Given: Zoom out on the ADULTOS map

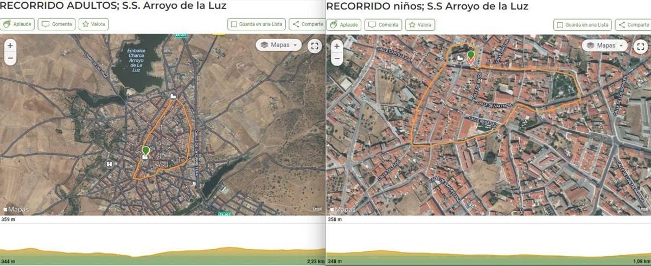Looking at the screenshot, I should [10, 57].
